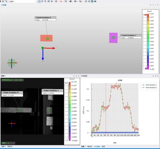
Task: Click the red maximum marker on 3D legend
Action: click(145, 15)
